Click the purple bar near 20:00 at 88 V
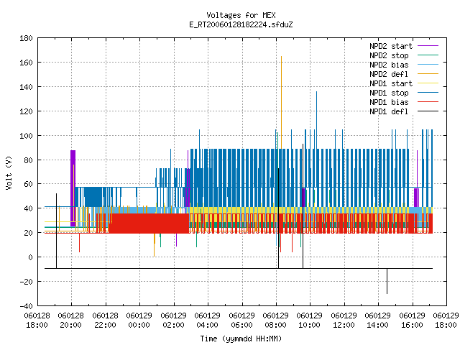The width and height of the screenshot is (460, 345). (73, 188)
